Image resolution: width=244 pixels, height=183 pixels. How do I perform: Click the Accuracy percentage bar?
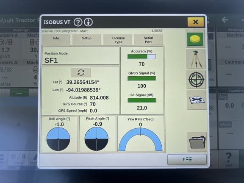point(141,57)
